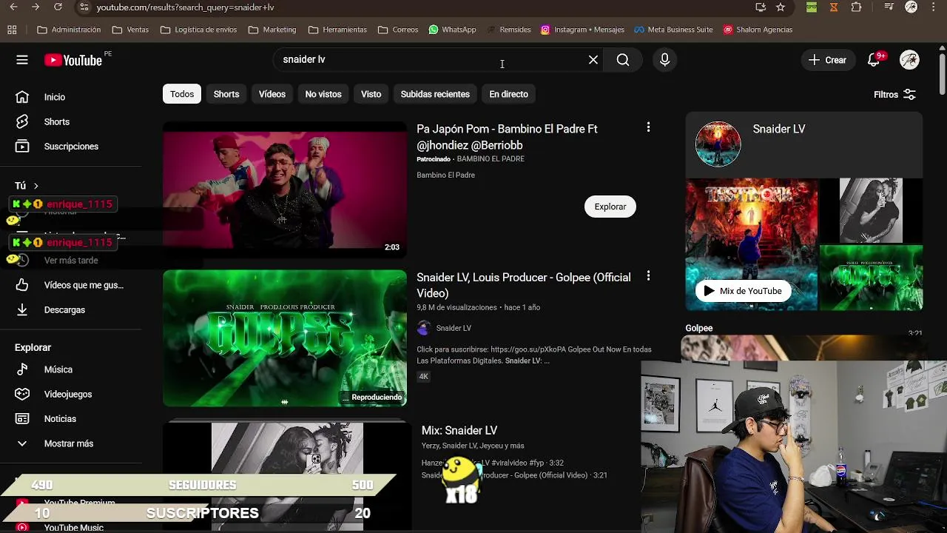This screenshot has height=533, width=947.
Task: Click the Explorar button on the sponsored result
Action: coord(610,207)
